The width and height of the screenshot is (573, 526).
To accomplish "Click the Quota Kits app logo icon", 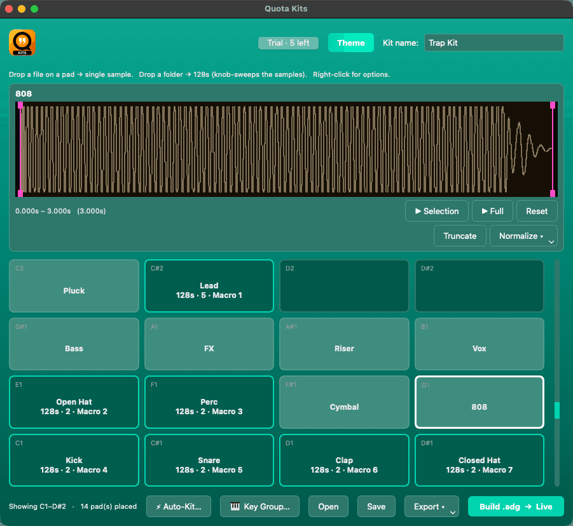I will pos(22,43).
